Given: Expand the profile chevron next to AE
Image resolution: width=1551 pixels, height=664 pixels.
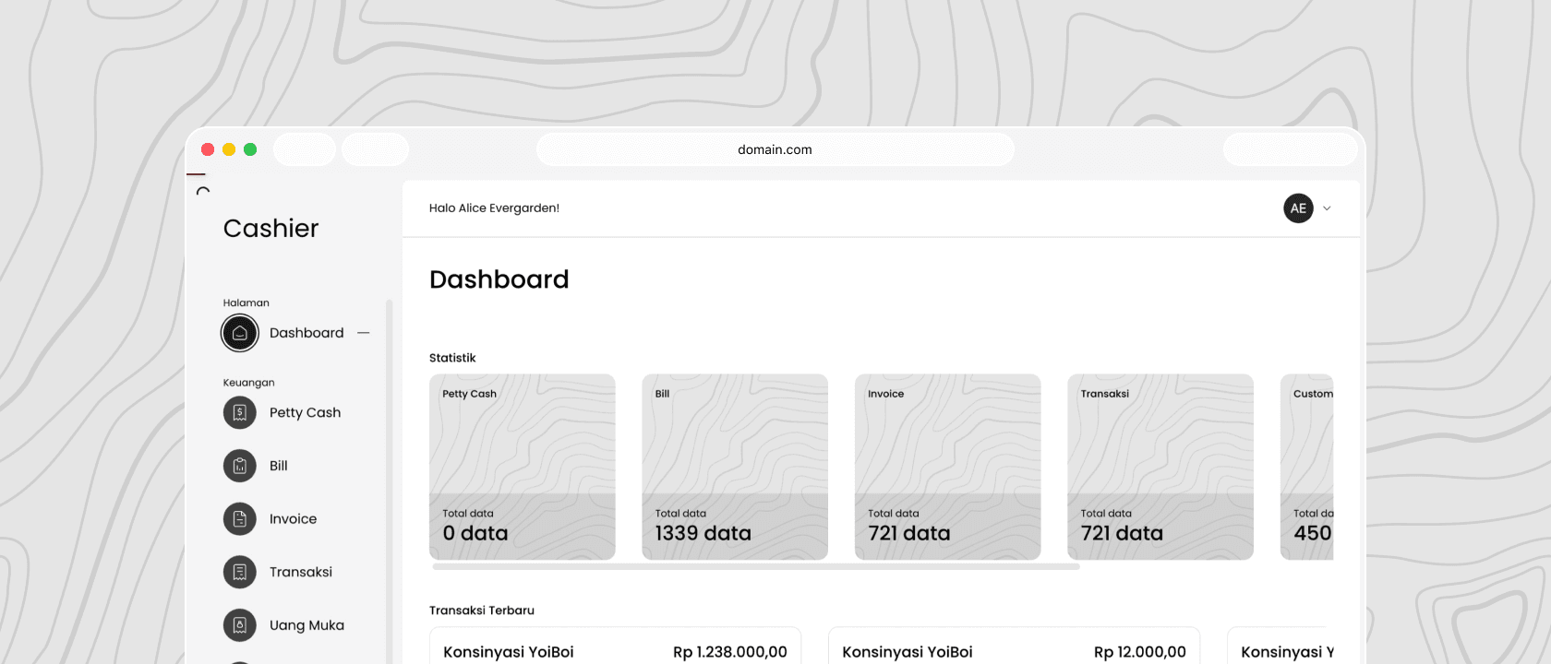Looking at the screenshot, I should (x=1327, y=208).
